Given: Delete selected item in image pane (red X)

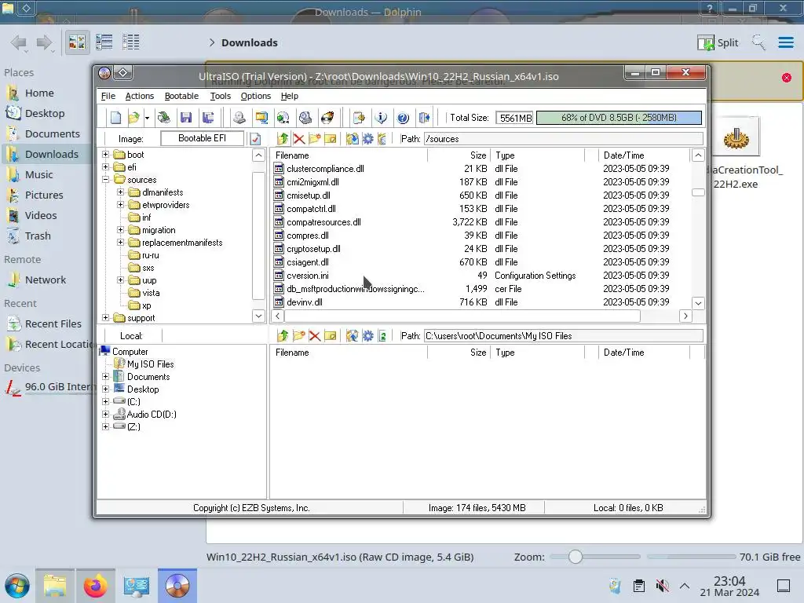Looking at the screenshot, I should (x=299, y=138).
